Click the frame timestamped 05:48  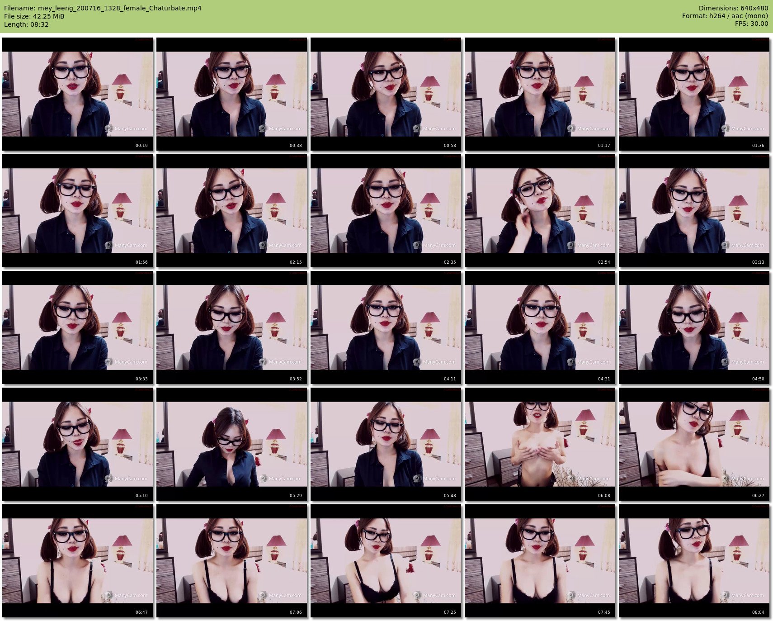tap(386, 444)
